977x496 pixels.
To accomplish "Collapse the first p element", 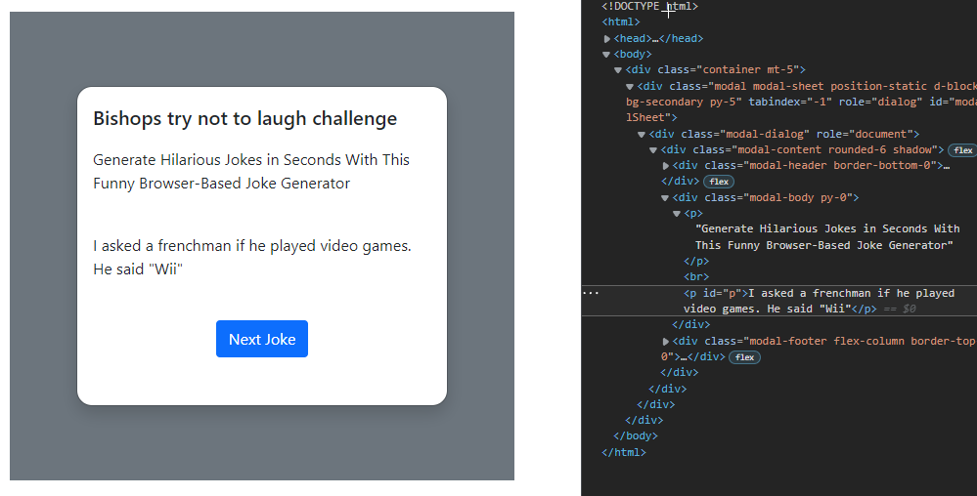I will coord(677,214).
